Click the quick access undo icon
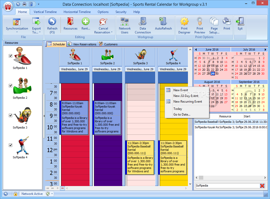The image size is (270, 199). point(18,4)
